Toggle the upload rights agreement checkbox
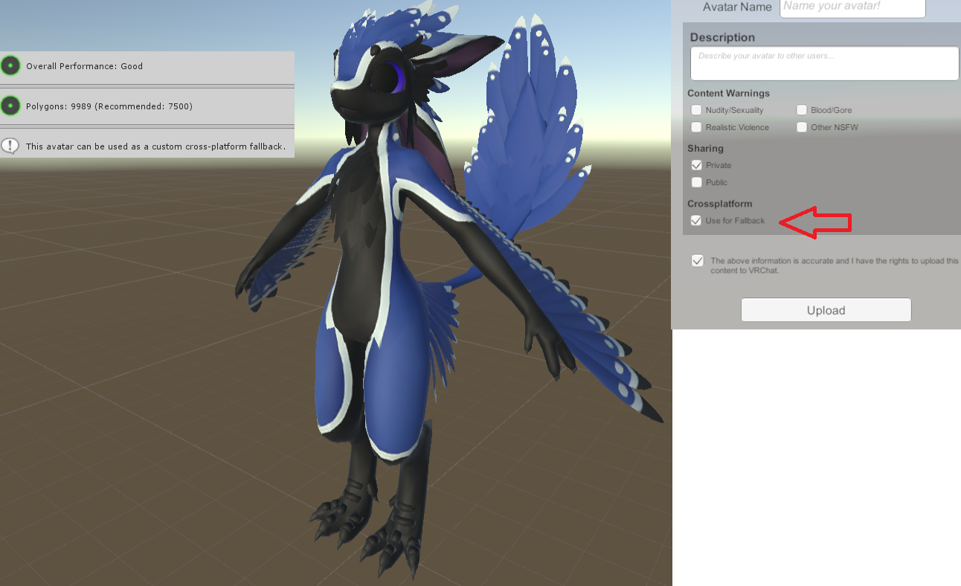Viewport: 961px width, 586px height. click(x=698, y=261)
